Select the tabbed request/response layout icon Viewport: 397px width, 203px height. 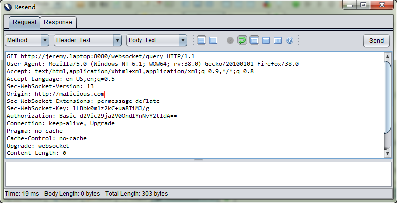pos(254,40)
